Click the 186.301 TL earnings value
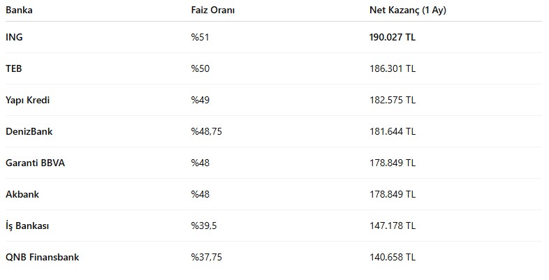Image resolution: width=549 pixels, height=280 pixels. pos(393,68)
